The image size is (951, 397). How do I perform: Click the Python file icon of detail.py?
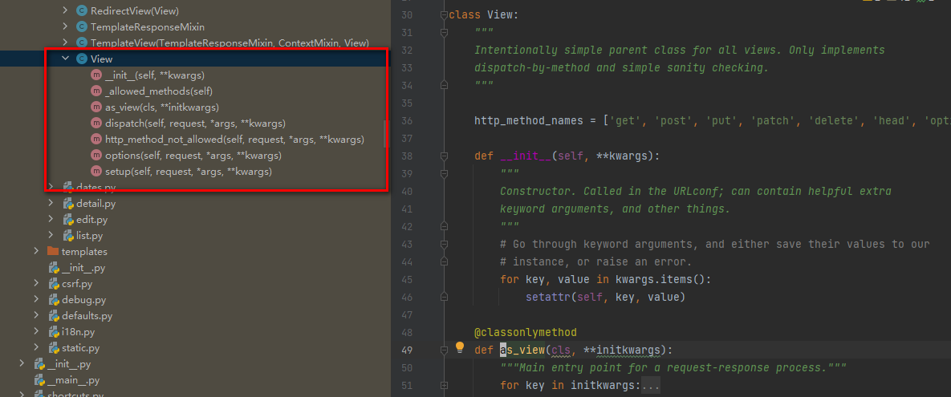pyautogui.click(x=68, y=204)
